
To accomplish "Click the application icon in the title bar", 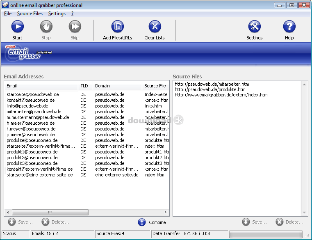I will tap(5, 5).
